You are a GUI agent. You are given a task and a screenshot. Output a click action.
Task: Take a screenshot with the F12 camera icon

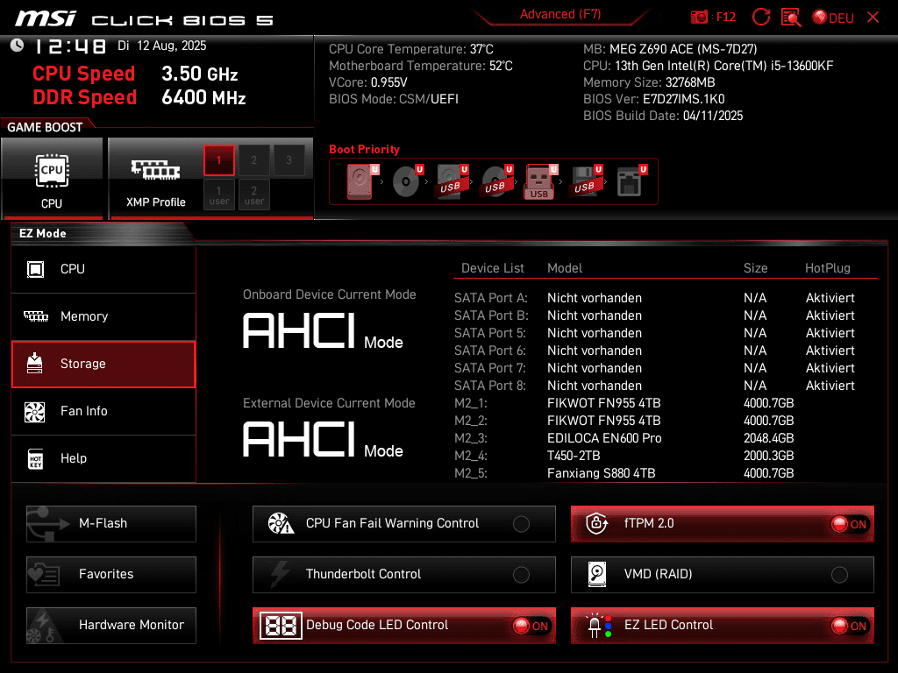[x=699, y=18]
